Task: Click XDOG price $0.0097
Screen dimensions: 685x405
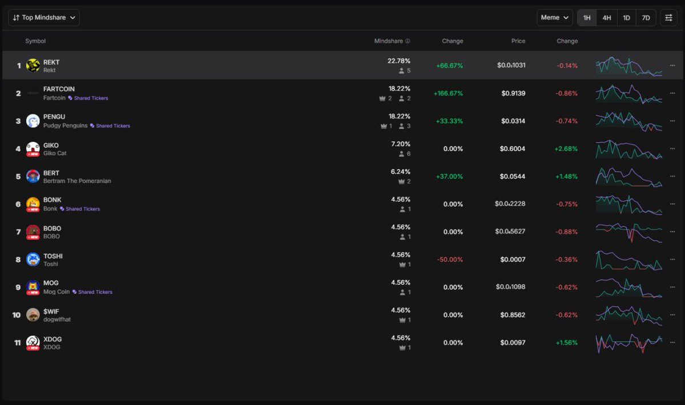Action: [x=513, y=343]
